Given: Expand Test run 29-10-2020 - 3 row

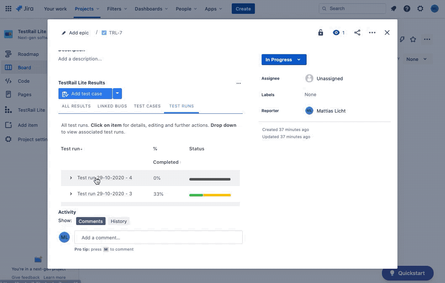Looking at the screenshot, I should click(x=71, y=194).
